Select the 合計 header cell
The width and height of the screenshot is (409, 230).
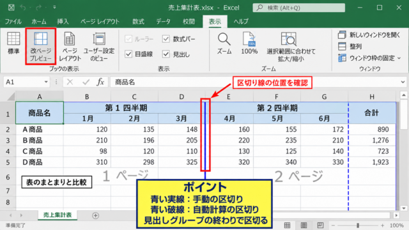tap(372, 113)
